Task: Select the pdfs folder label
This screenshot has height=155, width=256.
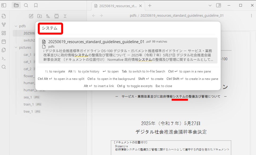Action: pyautogui.click(x=22, y=26)
